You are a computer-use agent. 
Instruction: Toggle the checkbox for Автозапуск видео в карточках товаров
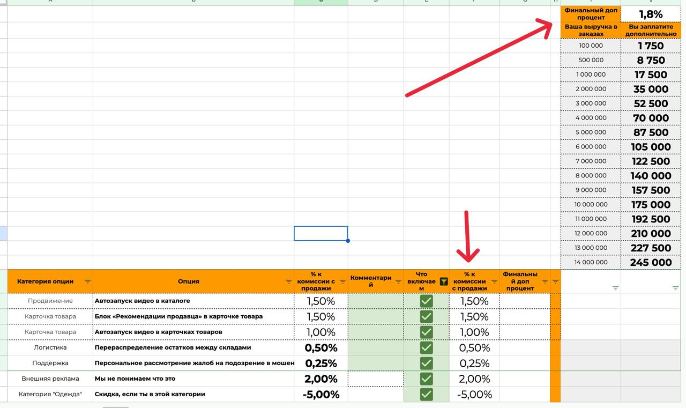pos(426,332)
